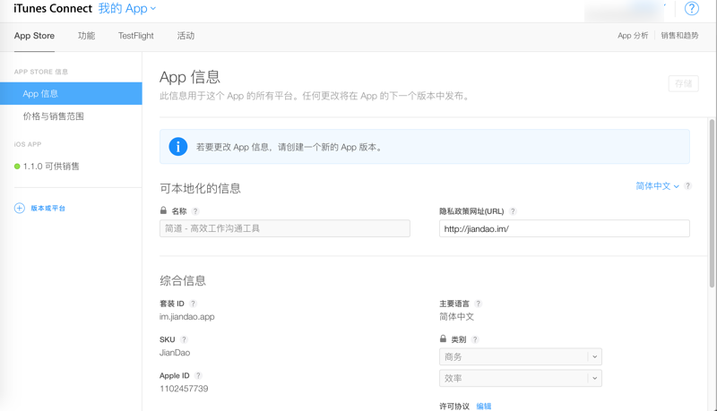
Task: Open the 简体中文 localization language dropdown
Action: (657, 186)
